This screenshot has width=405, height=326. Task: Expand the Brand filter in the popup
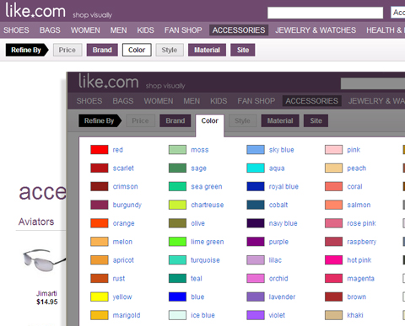pyautogui.click(x=175, y=120)
